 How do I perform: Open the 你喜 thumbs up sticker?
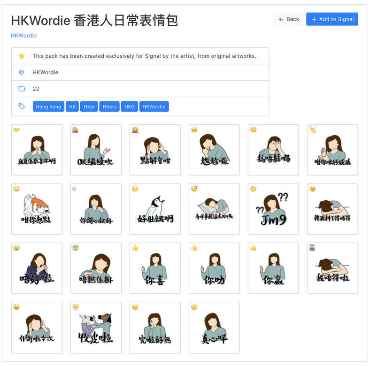pos(155,268)
